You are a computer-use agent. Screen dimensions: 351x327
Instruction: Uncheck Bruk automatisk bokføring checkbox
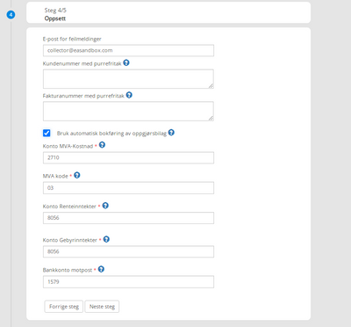47,133
